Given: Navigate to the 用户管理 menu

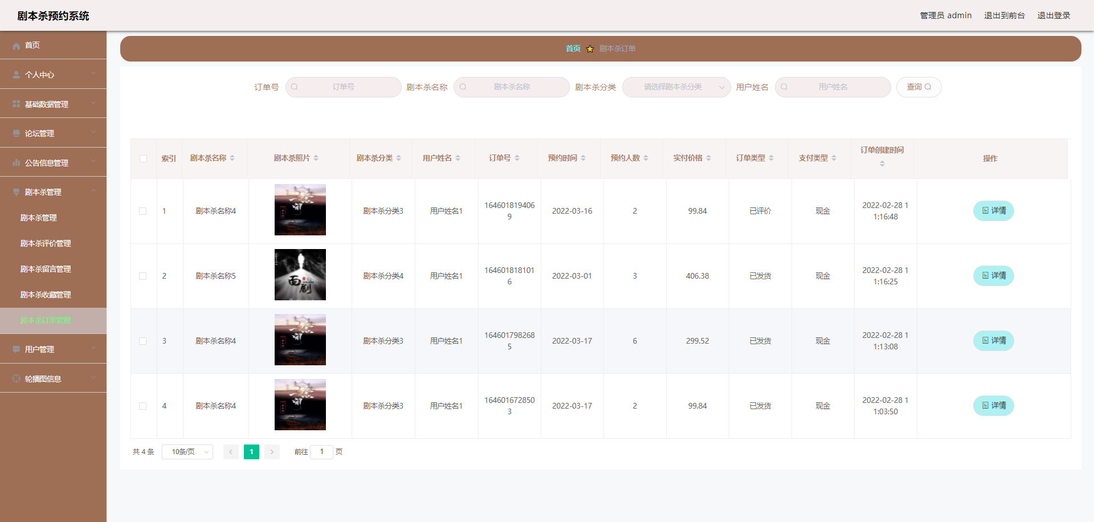Looking at the screenshot, I should pyautogui.click(x=38, y=348).
